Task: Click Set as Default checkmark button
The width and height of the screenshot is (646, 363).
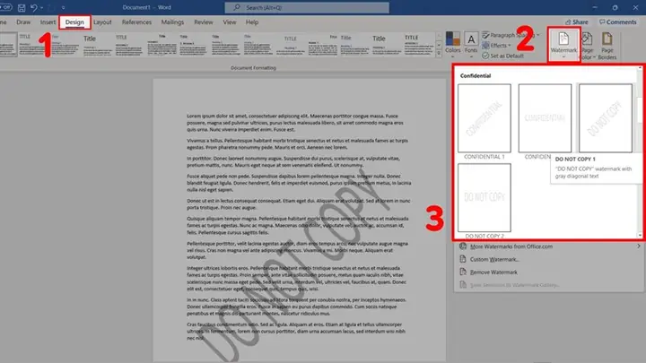Action: 511,56
